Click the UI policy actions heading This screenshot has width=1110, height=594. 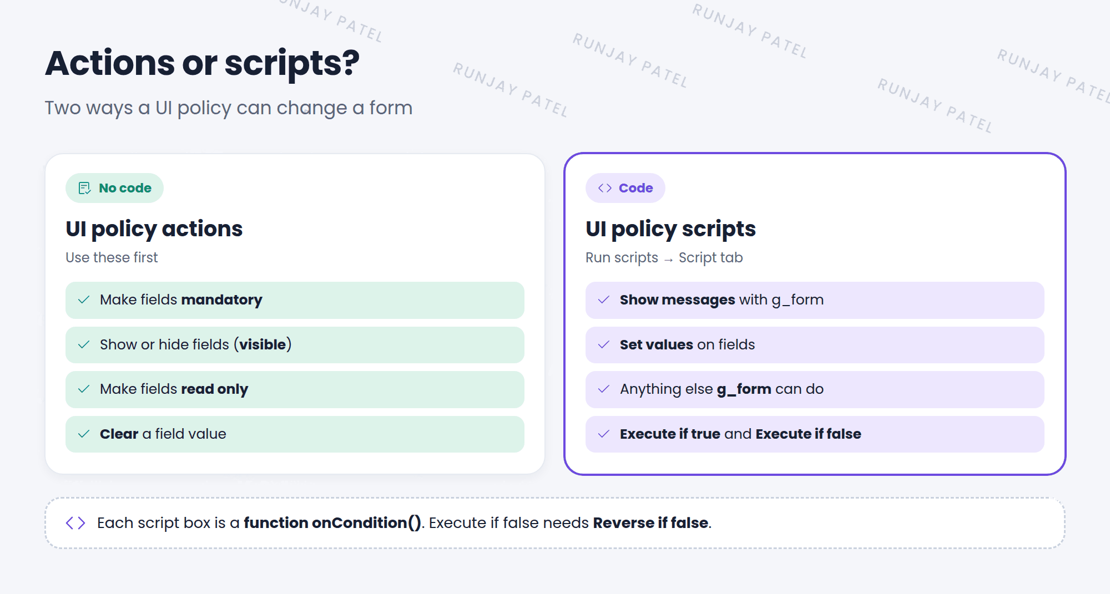coord(154,229)
